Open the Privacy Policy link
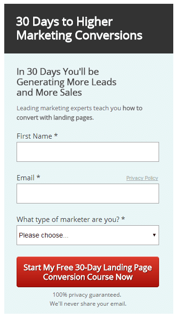Screen dimensions: 178x318 pyautogui.click(x=142, y=178)
